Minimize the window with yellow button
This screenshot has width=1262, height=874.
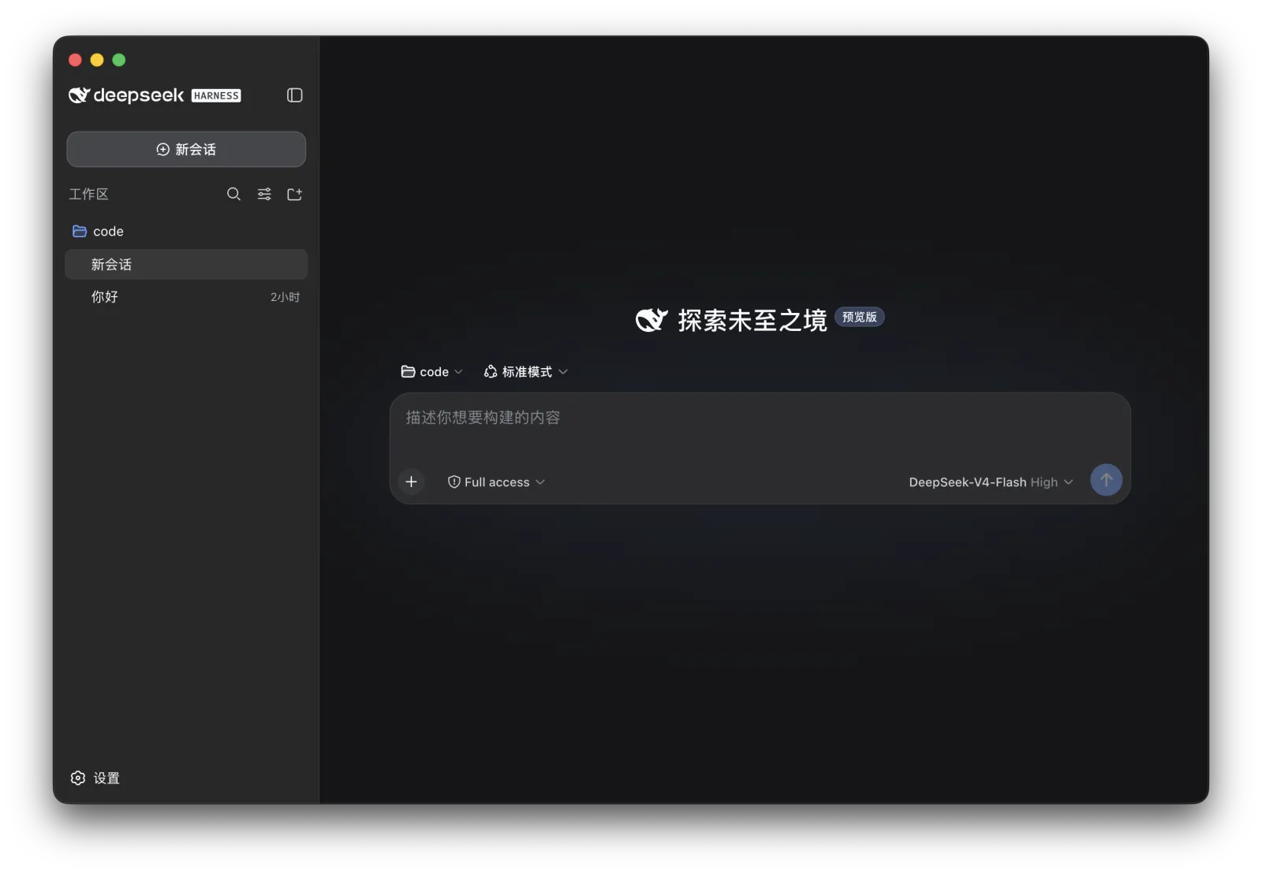point(97,60)
